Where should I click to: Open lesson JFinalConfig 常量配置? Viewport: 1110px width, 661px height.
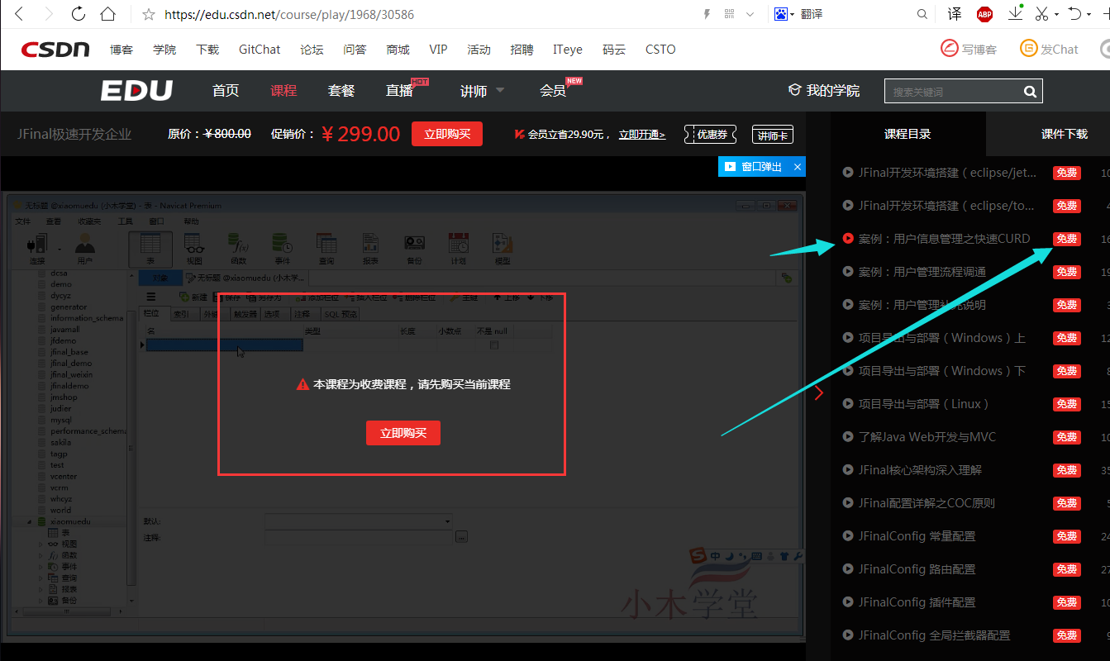point(917,536)
